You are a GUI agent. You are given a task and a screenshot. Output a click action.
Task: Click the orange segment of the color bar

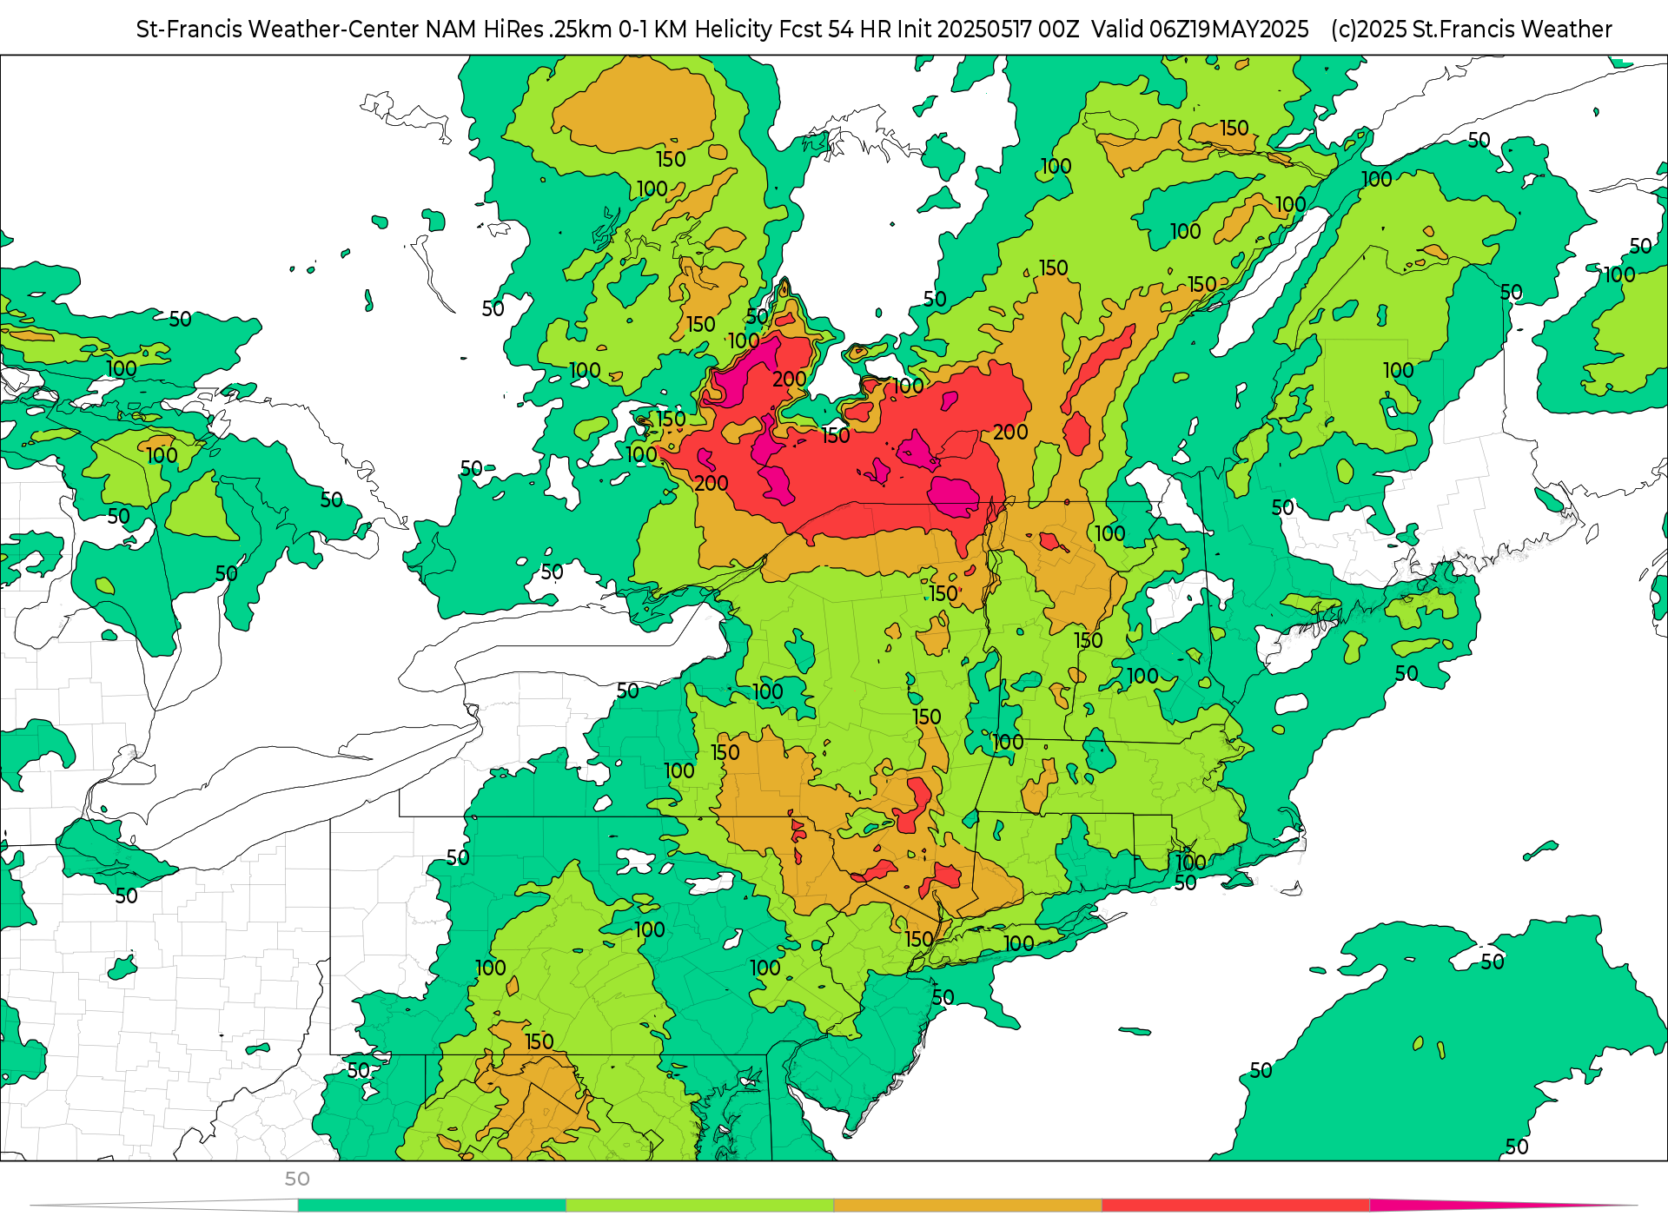coord(968,1206)
